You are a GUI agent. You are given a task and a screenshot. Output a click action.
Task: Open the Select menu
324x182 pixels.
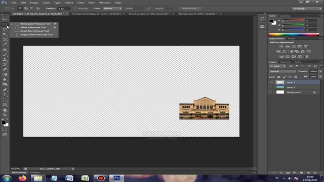[69, 3]
